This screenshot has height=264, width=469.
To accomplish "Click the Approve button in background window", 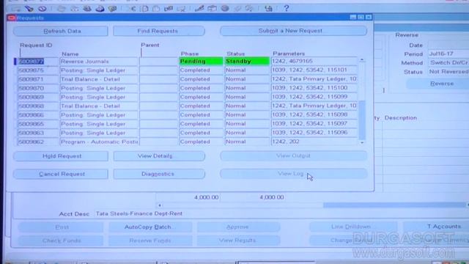I will click(238, 227).
